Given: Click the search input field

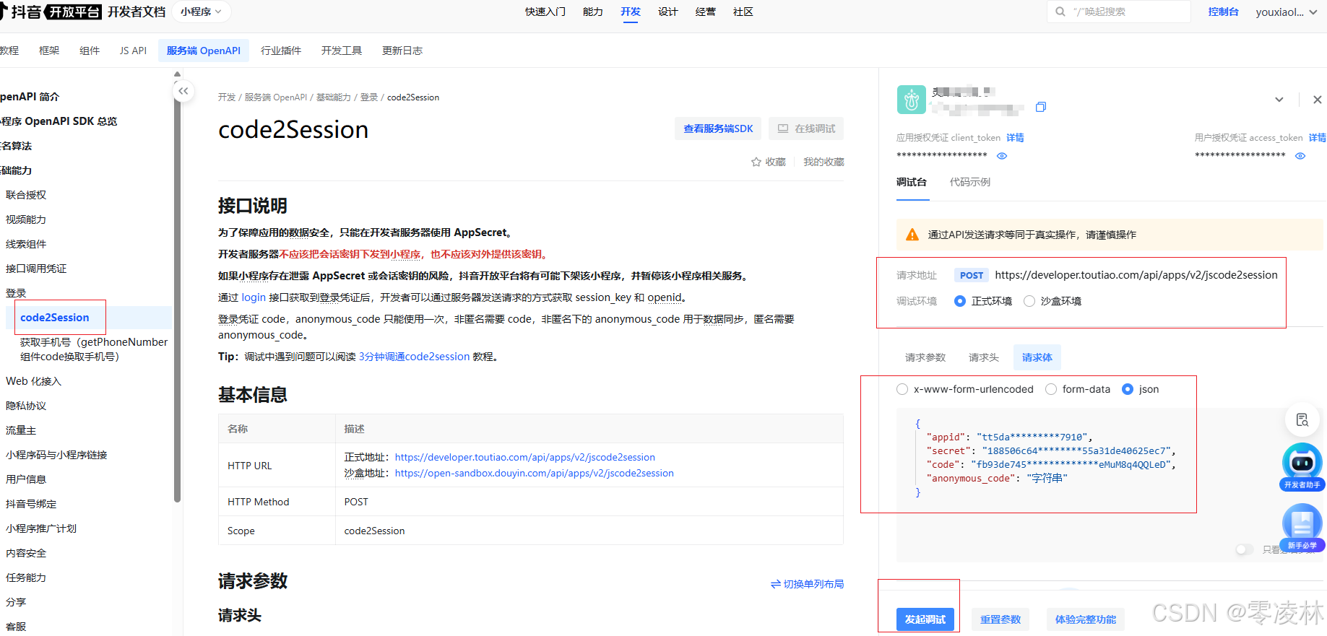Looking at the screenshot, I should 1118,12.
